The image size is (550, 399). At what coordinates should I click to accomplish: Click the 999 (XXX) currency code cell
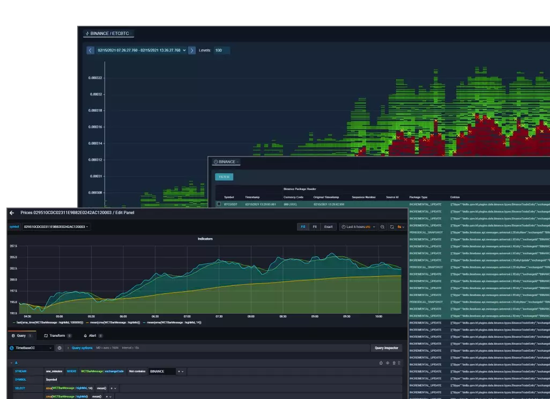point(290,204)
